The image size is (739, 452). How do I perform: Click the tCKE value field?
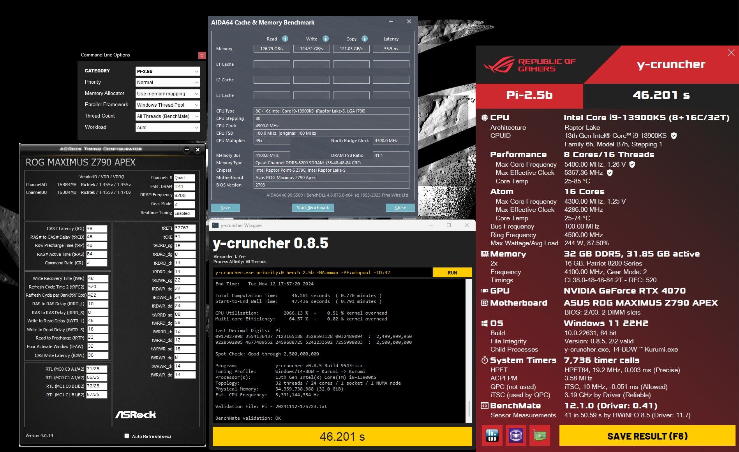(x=185, y=237)
